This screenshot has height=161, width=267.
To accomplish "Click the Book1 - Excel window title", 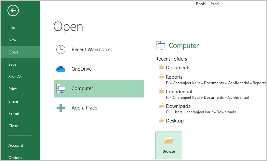I will (x=207, y=4).
